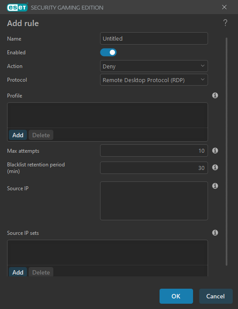Click the 'Enabled' label
Image resolution: width=238 pixels, height=309 pixels.
(16, 53)
